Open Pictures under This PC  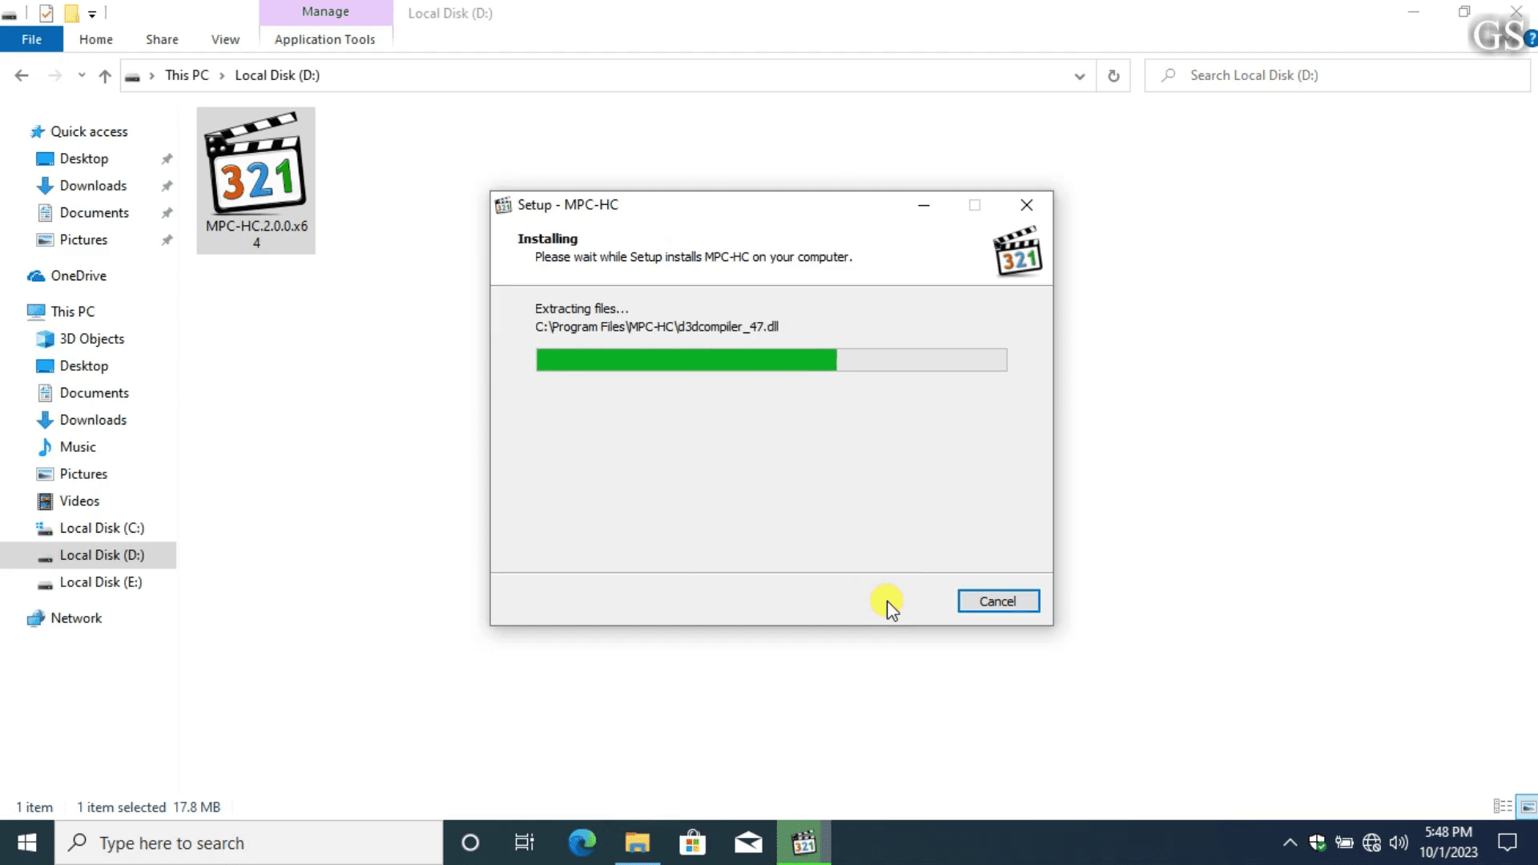tap(83, 474)
